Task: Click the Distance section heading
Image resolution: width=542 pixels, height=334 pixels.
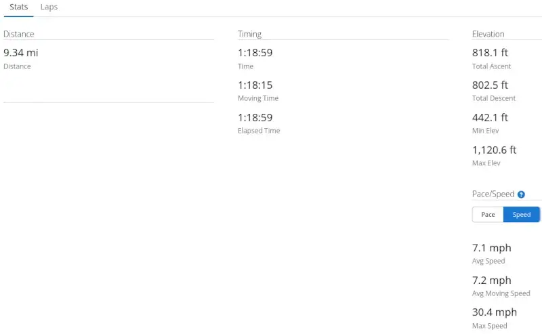Action: pyautogui.click(x=19, y=34)
